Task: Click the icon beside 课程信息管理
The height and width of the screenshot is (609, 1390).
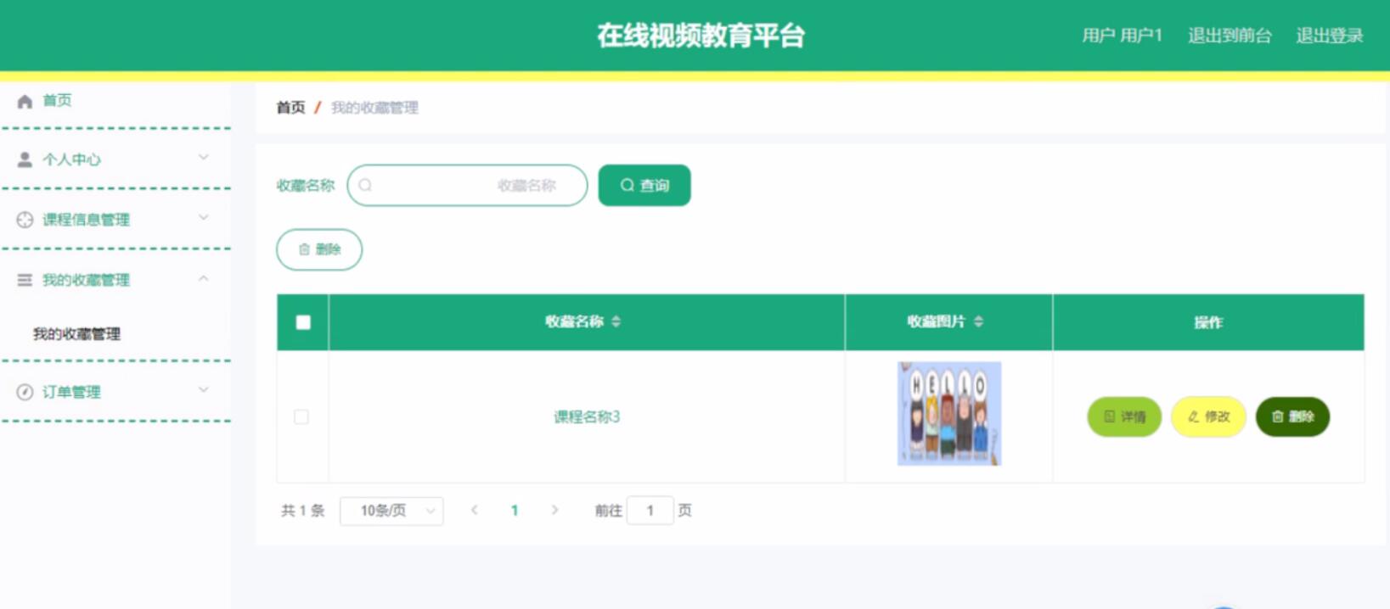Action: tap(25, 220)
